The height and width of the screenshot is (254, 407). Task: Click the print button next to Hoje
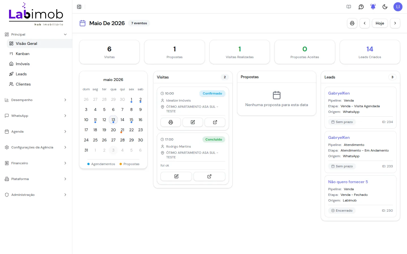point(352,23)
